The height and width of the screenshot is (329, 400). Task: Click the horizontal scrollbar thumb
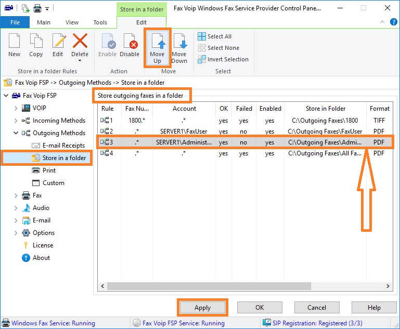tap(209, 286)
